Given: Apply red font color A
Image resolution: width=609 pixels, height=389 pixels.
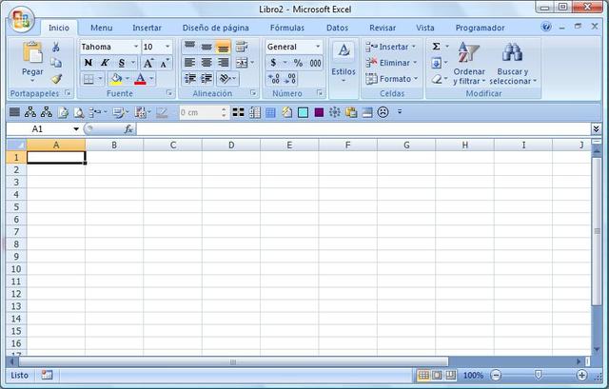Looking at the screenshot, I should [x=140, y=79].
